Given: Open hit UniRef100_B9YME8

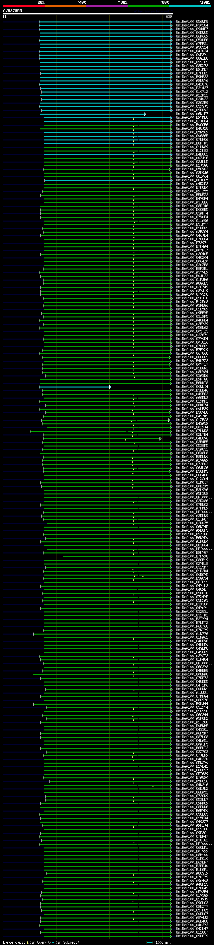Looking at the screenshot, I should (192, 118).
